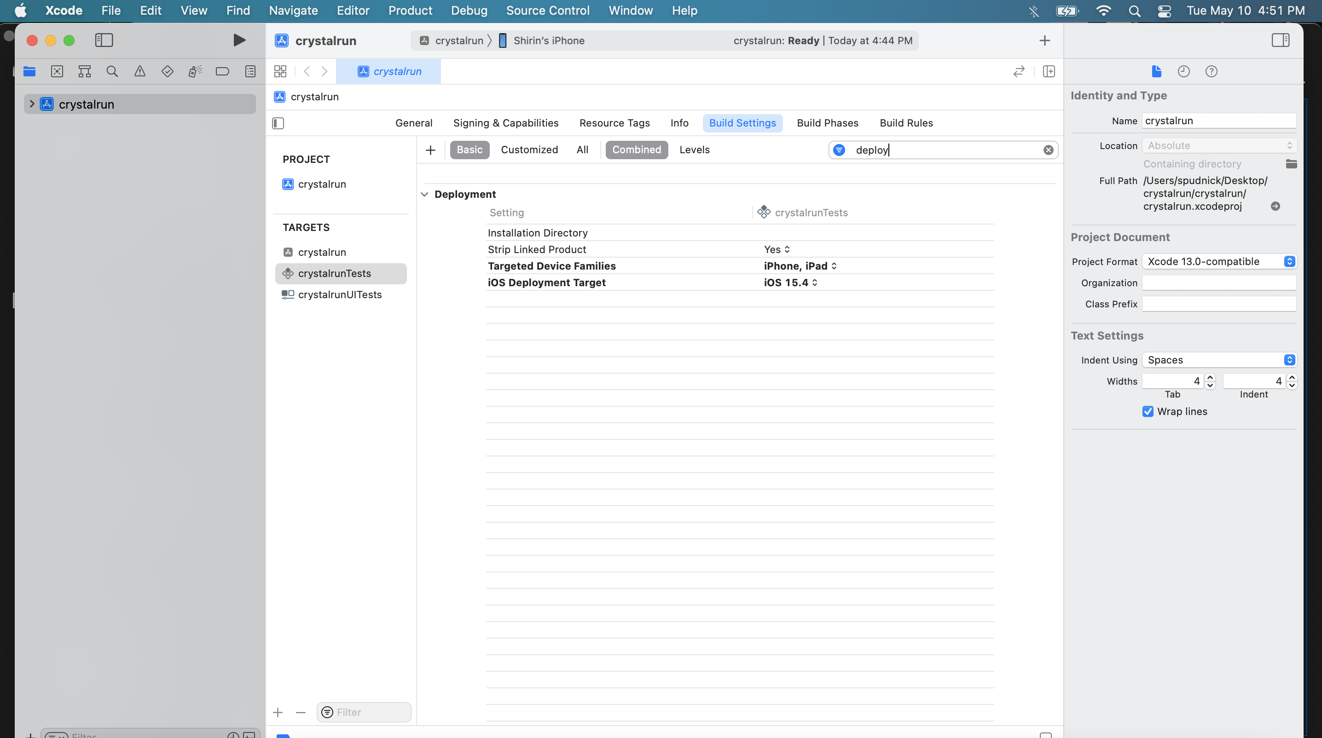Open Indent Using dropdown
The width and height of the screenshot is (1322, 738).
[x=1219, y=359]
